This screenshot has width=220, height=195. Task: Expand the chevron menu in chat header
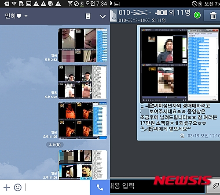[103, 17]
